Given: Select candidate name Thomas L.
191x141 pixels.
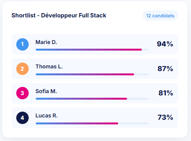Looking at the screenshot, I should pyautogui.click(x=49, y=67).
